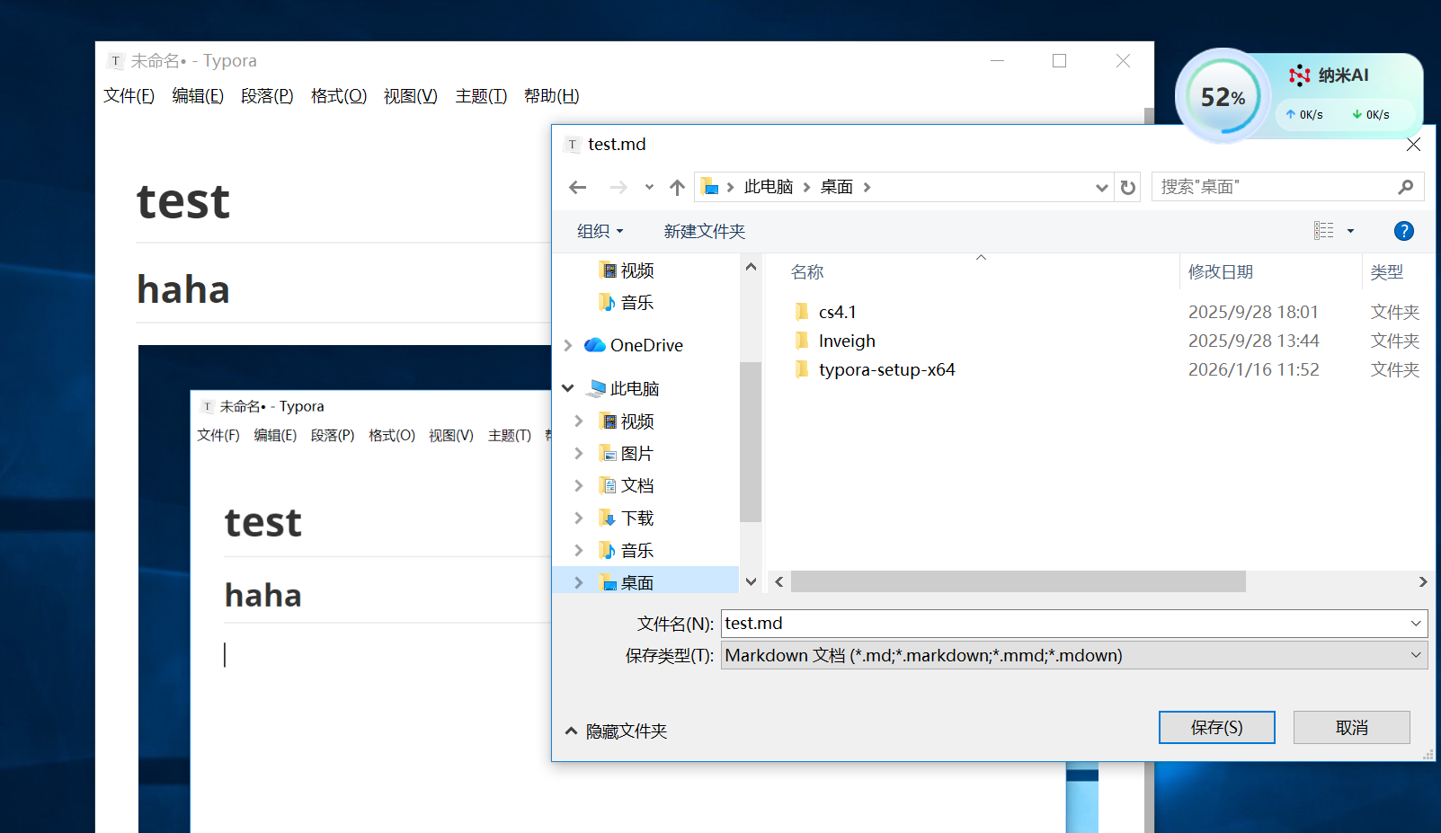Expand the OneDrive tree node

(567, 345)
